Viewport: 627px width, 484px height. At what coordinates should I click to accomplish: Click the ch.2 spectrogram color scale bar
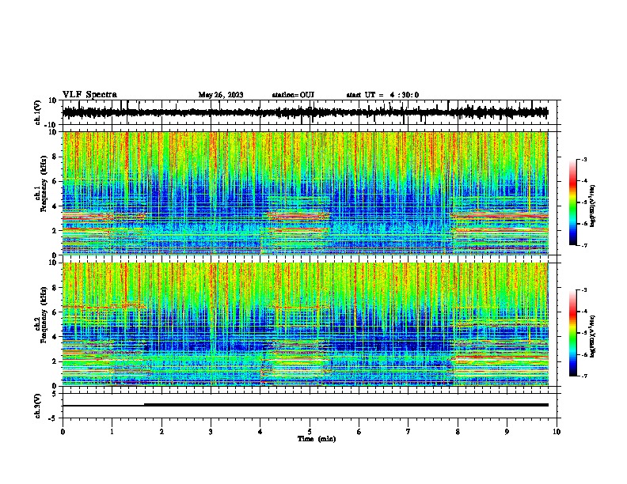tap(573, 333)
